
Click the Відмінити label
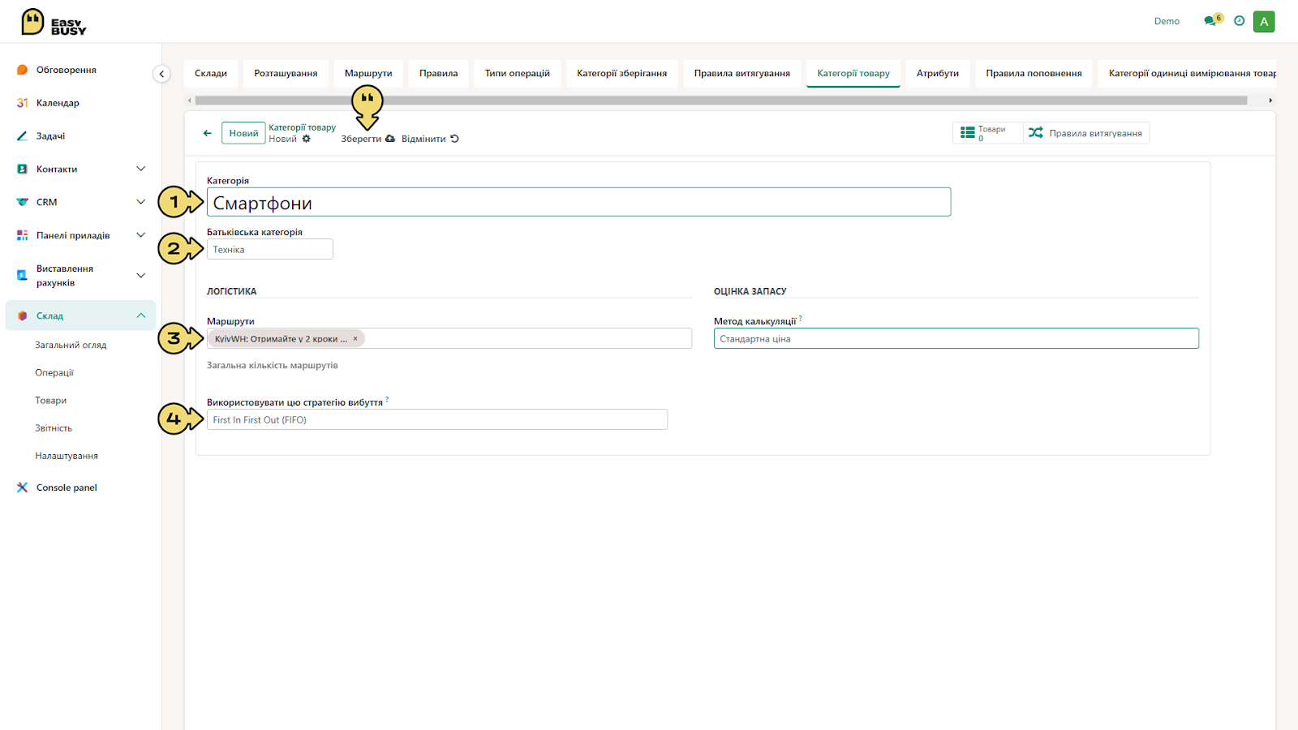423,139
